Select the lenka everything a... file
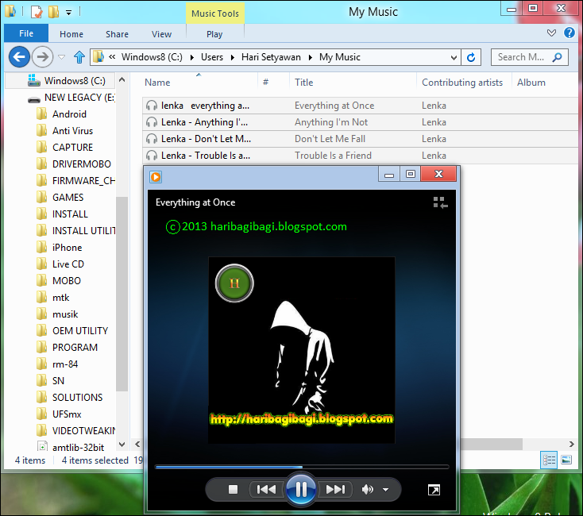 (360, 106)
